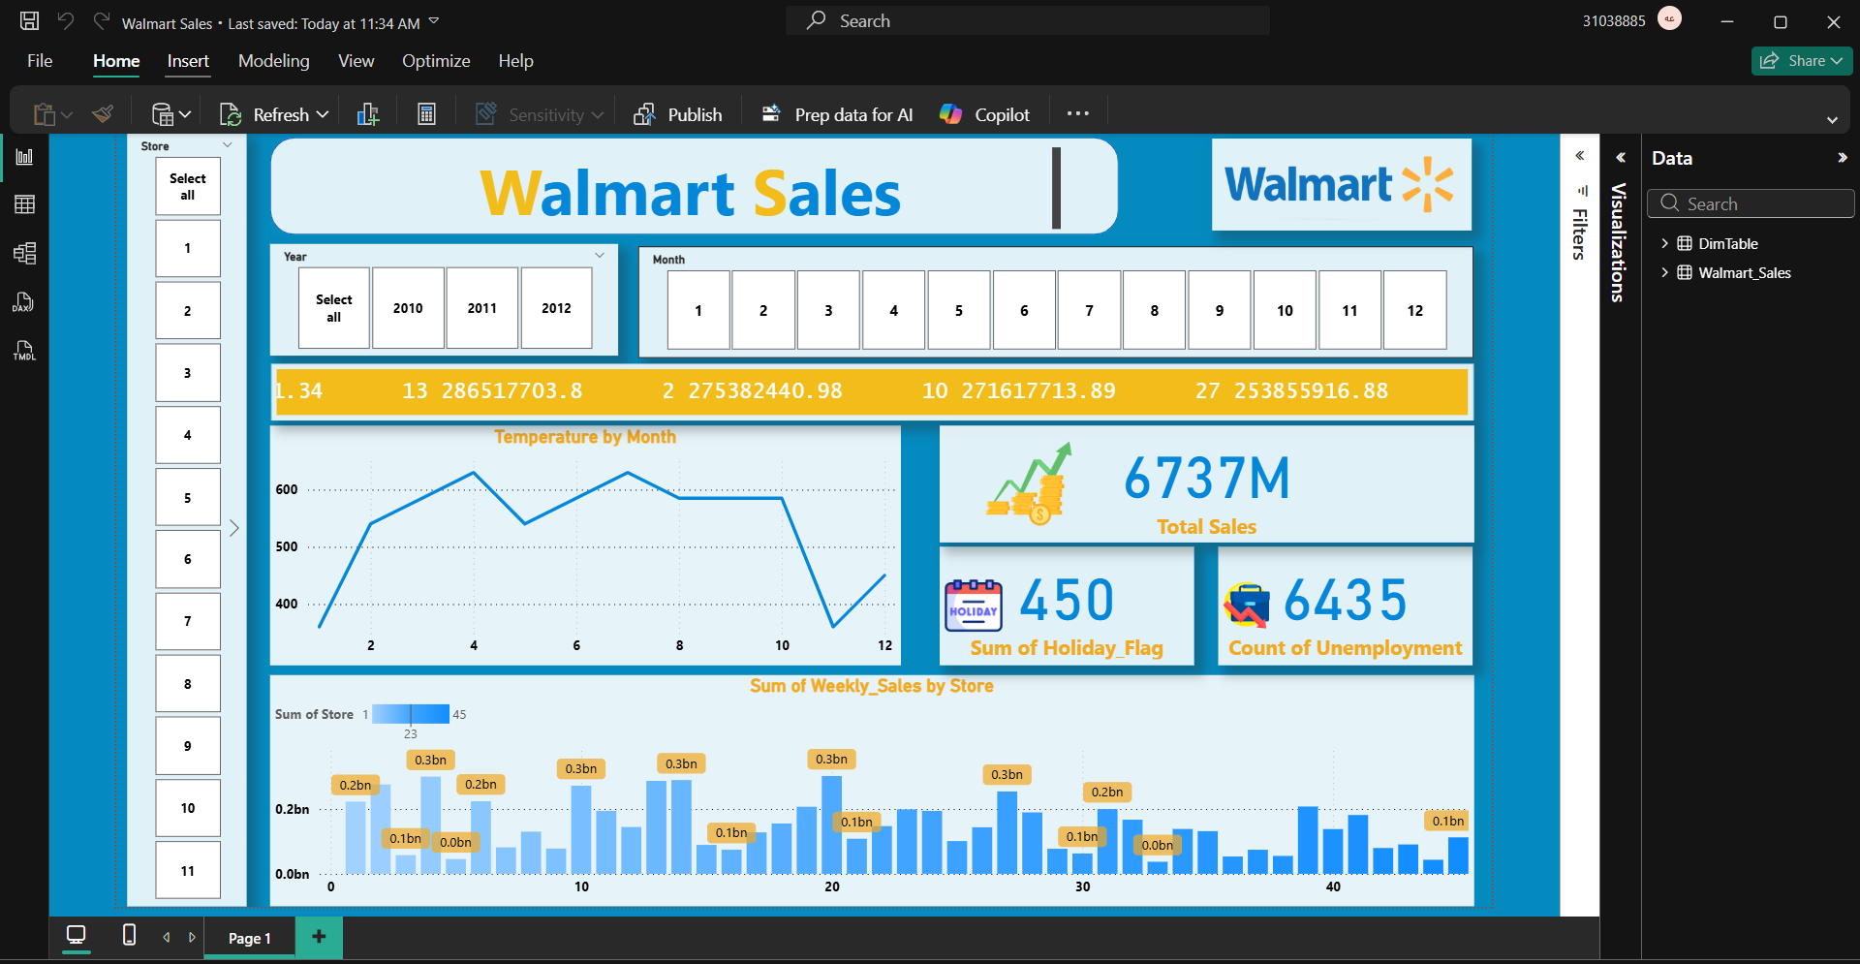This screenshot has width=1860, height=964.
Task: Adjust the Sum of Store color scale legend
Action: coord(411,714)
